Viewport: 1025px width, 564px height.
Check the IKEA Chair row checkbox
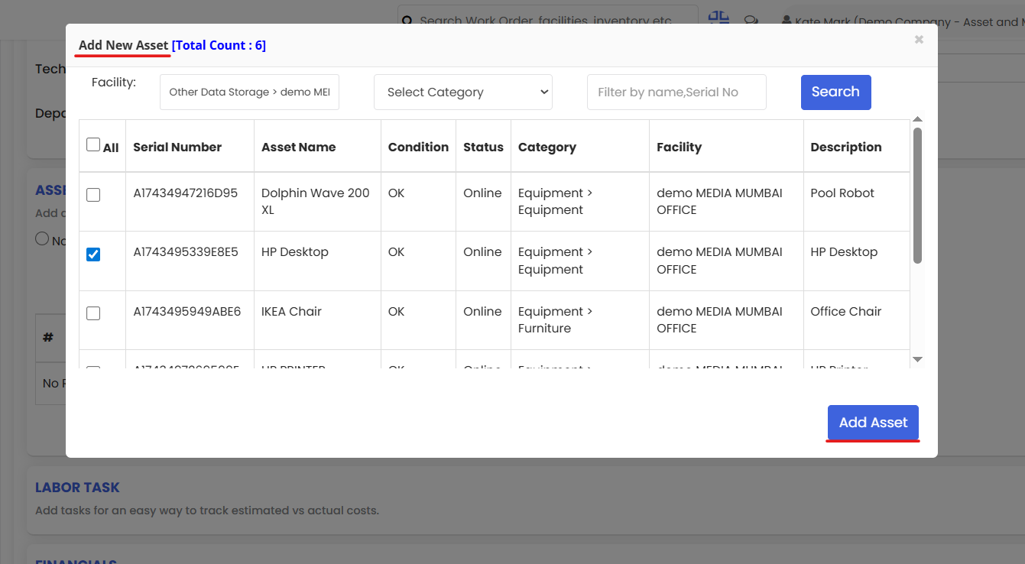point(93,313)
